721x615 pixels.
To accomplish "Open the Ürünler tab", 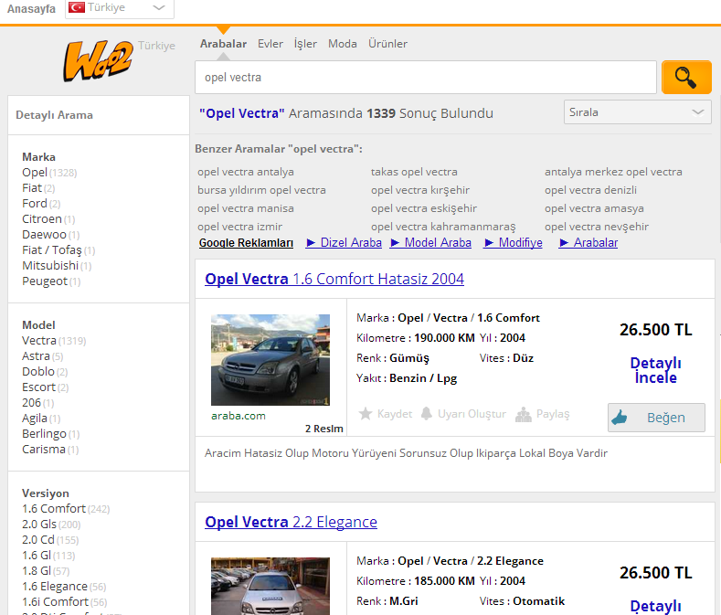I will pos(387,44).
